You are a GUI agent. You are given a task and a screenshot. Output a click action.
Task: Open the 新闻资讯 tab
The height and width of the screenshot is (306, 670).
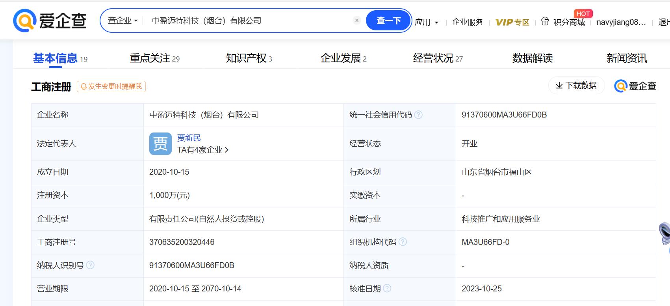(x=627, y=58)
